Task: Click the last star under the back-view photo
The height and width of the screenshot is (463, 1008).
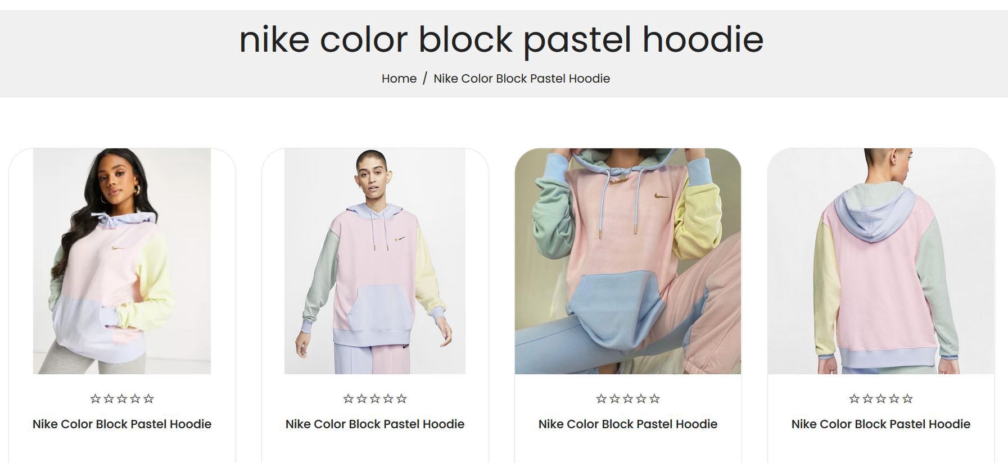Action: click(907, 399)
